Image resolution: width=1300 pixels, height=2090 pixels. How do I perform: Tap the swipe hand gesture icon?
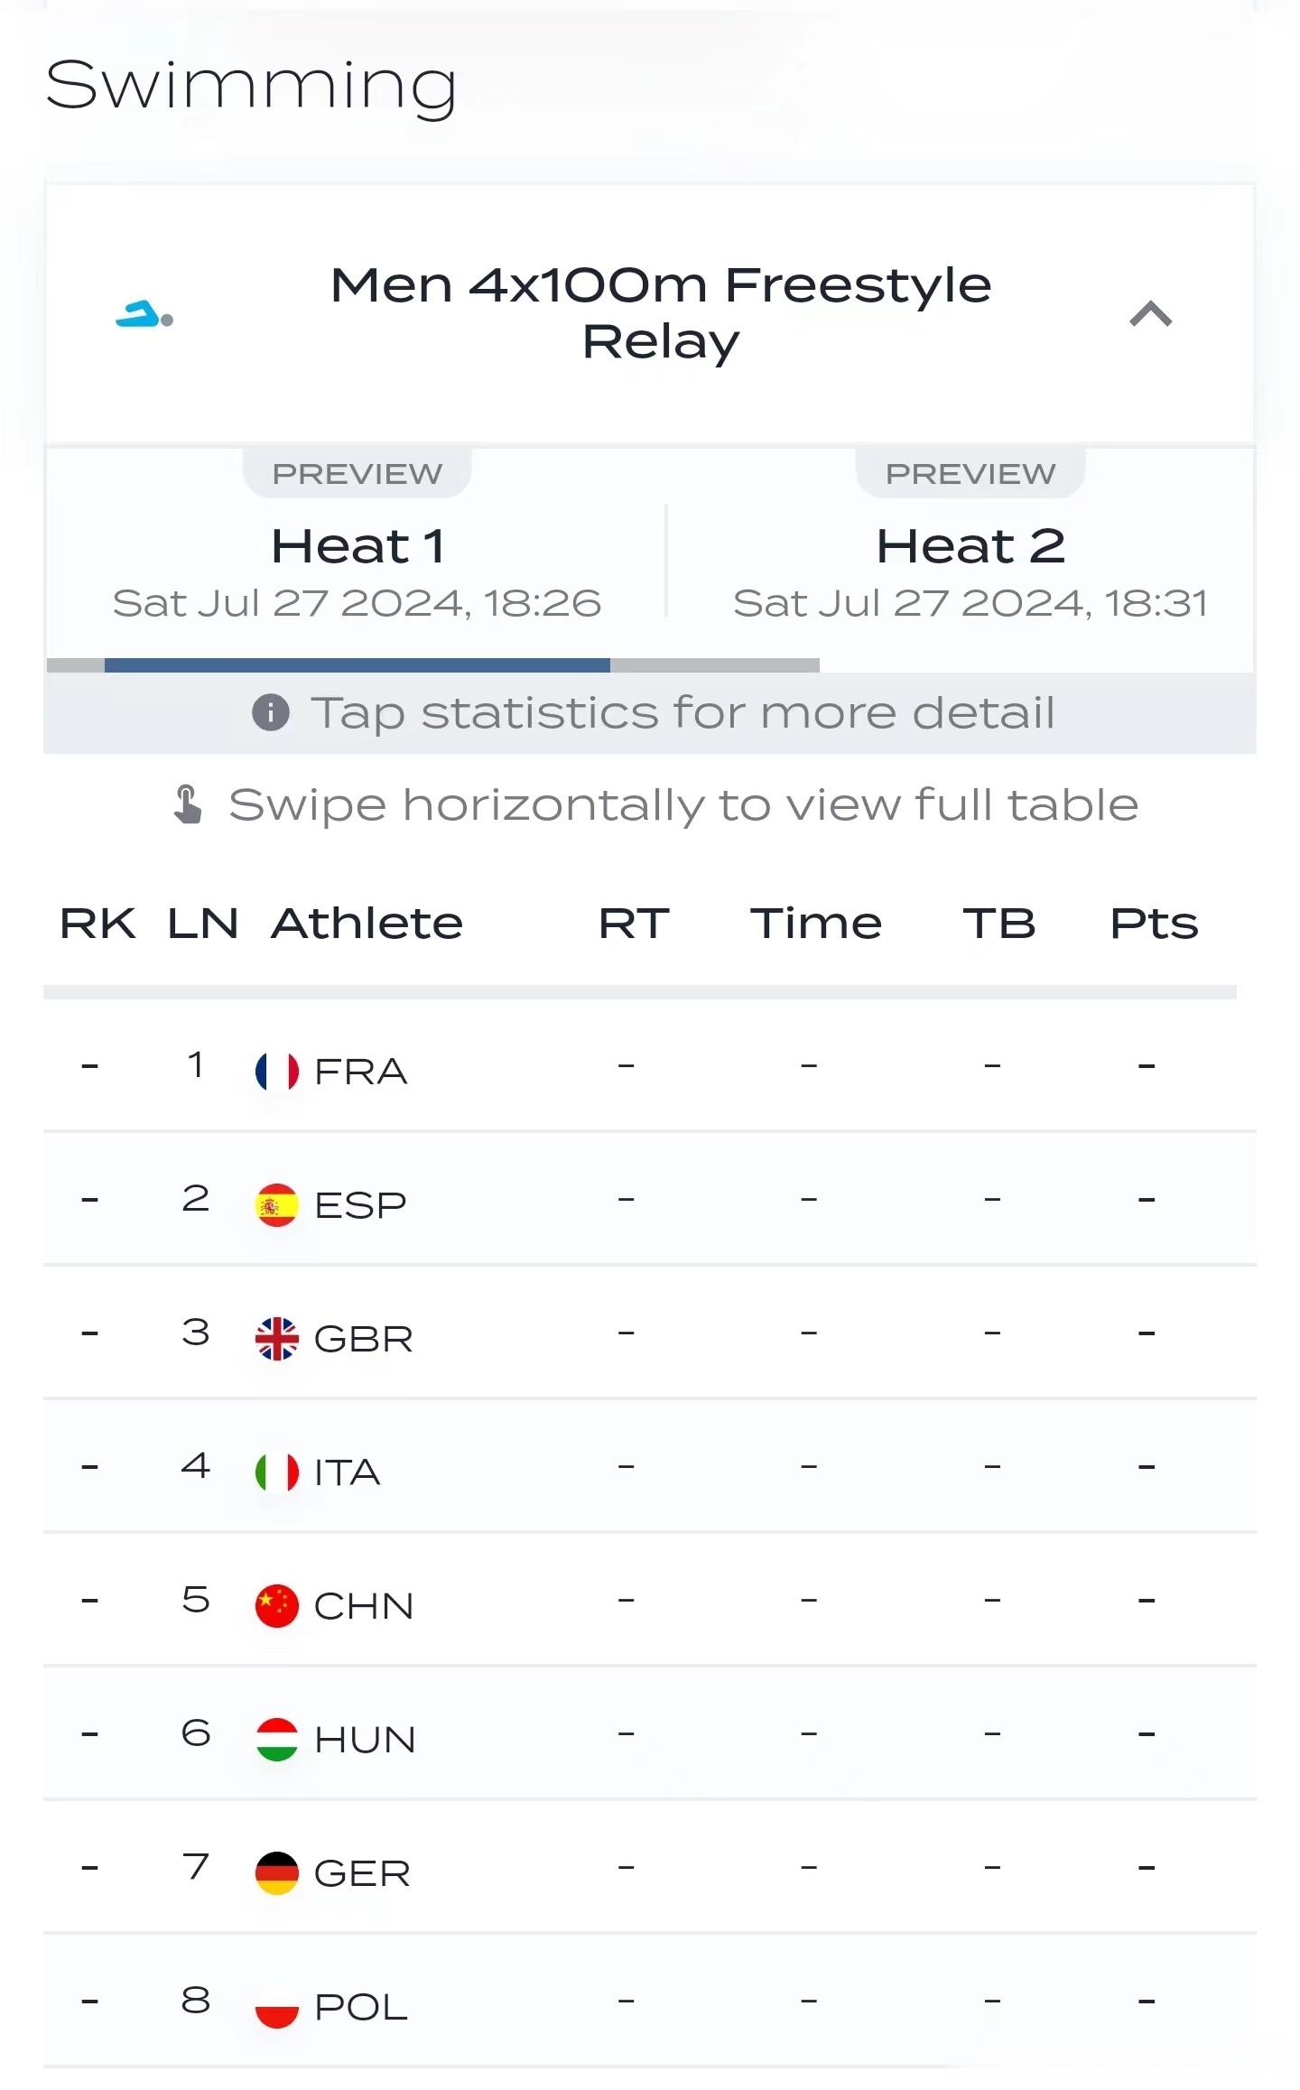click(187, 804)
